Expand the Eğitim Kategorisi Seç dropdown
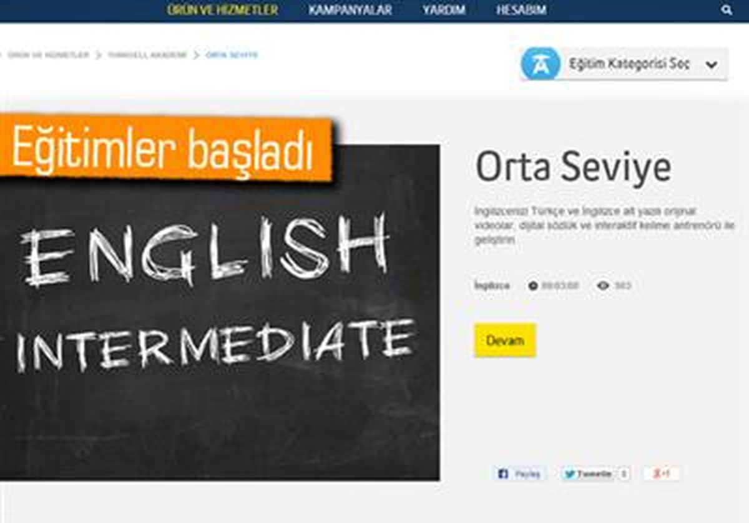The height and width of the screenshot is (523, 749). click(x=624, y=64)
